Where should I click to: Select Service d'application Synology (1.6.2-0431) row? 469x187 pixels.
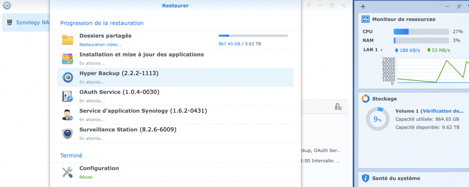tap(175, 115)
